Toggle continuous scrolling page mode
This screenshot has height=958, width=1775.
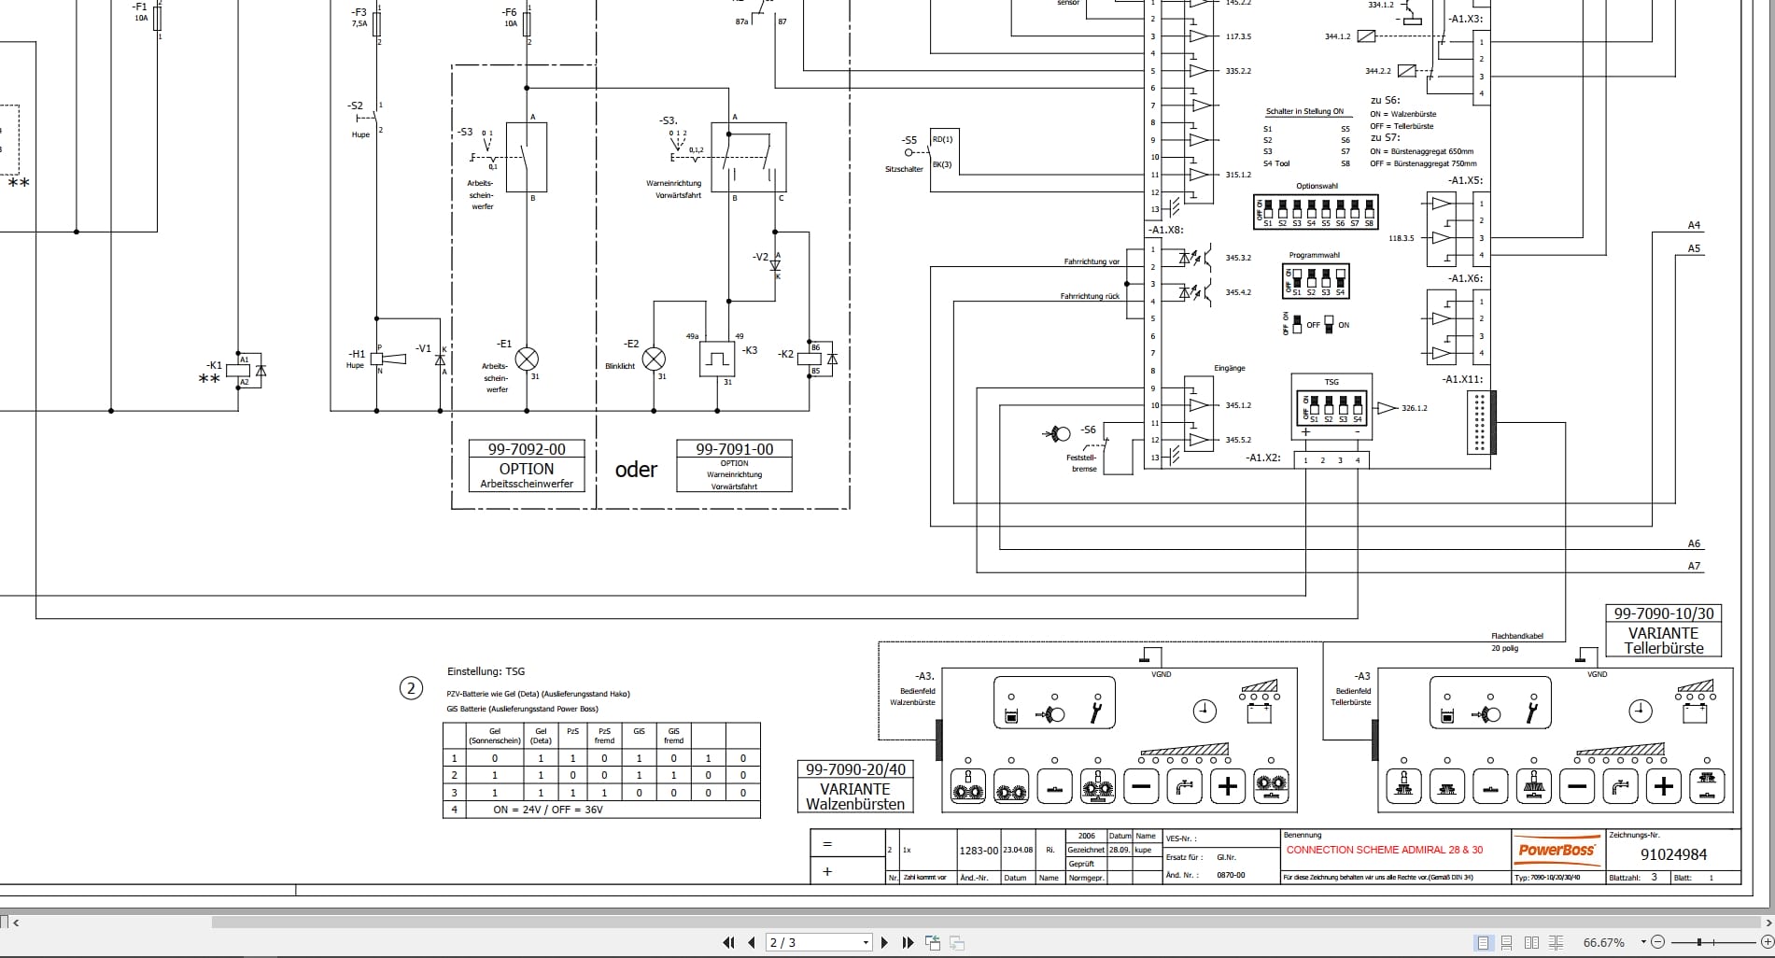pyautogui.click(x=1507, y=942)
